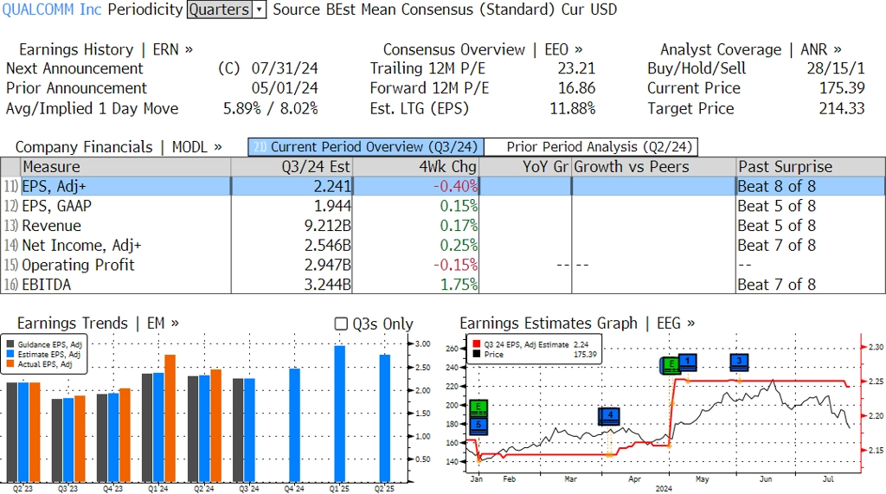This screenshot has width=886, height=494.
Task: Click Target Price value 214.33
Action: coord(842,108)
